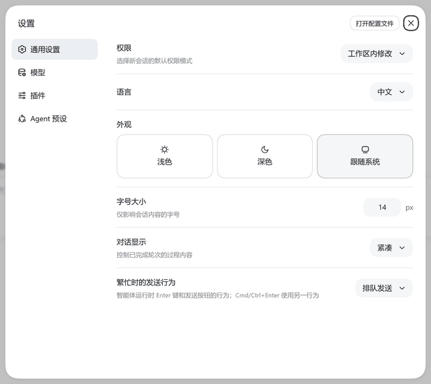This screenshot has width=431, height=384.
Task: Open the 工作区内修改 permission dropdown
Action: point(377,53)
